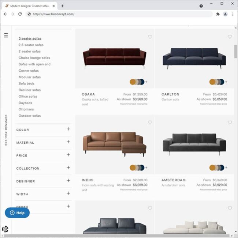Open the Indivi product name link
The image size is (238, 238).
[88, 180]
